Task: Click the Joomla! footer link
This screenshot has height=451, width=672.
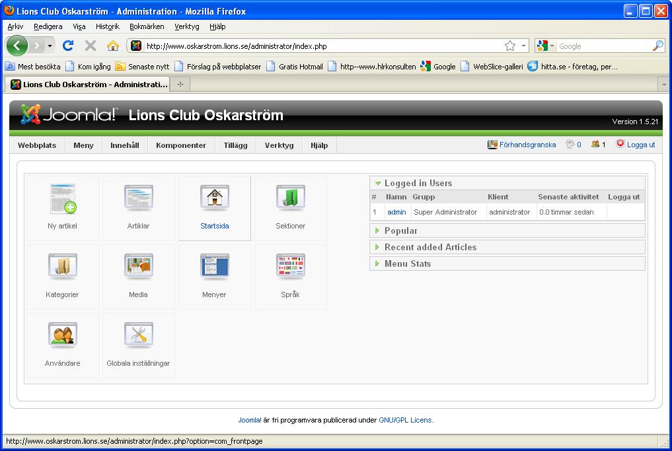Action: click(249, 420)
